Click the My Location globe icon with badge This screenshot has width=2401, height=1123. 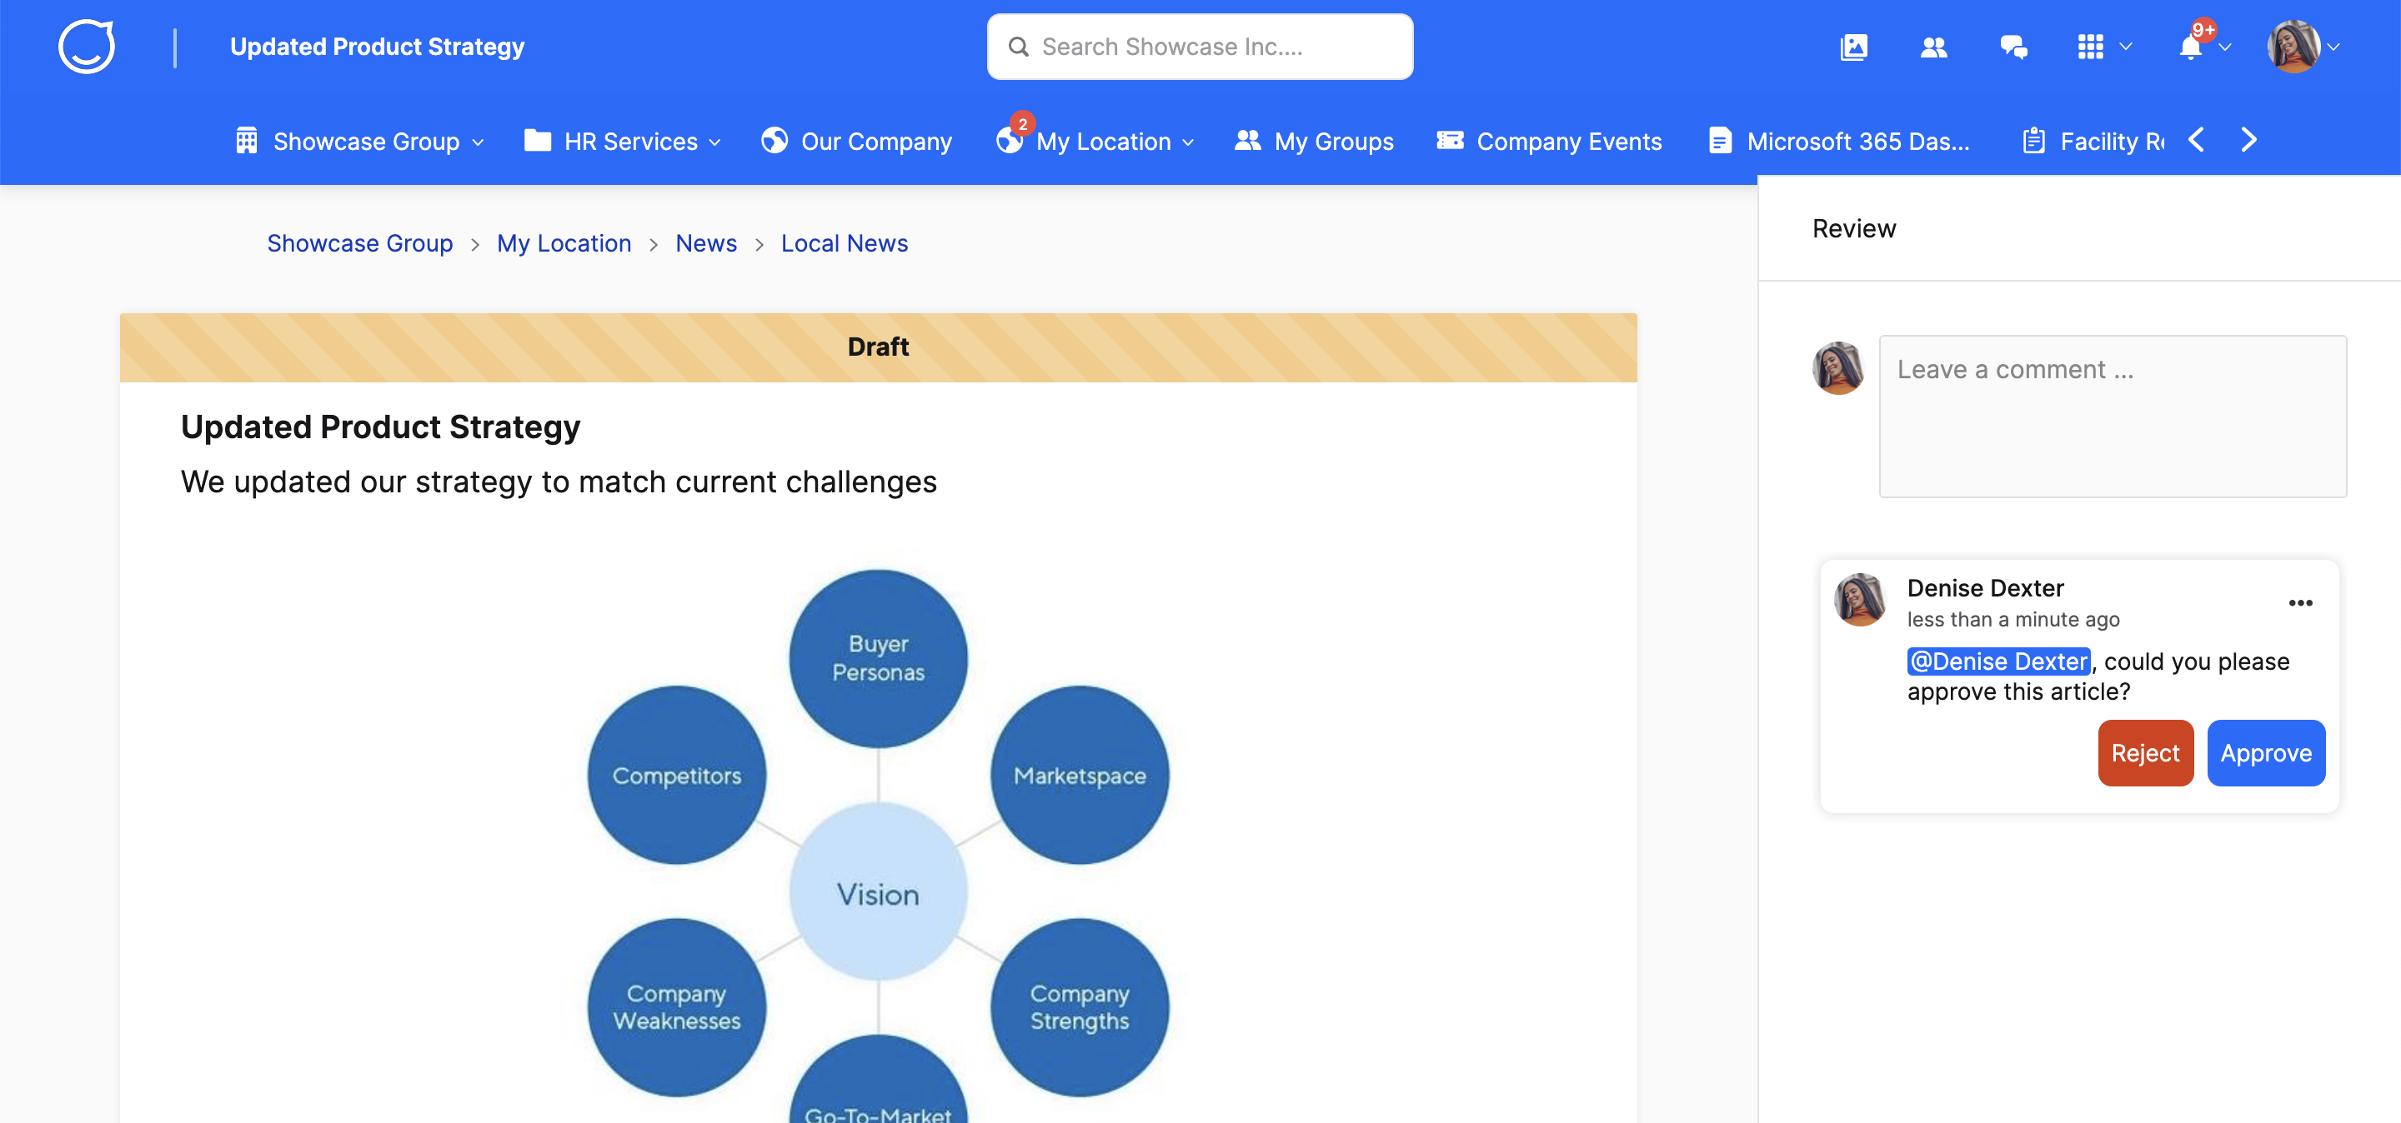click(x=1009, y=141)
